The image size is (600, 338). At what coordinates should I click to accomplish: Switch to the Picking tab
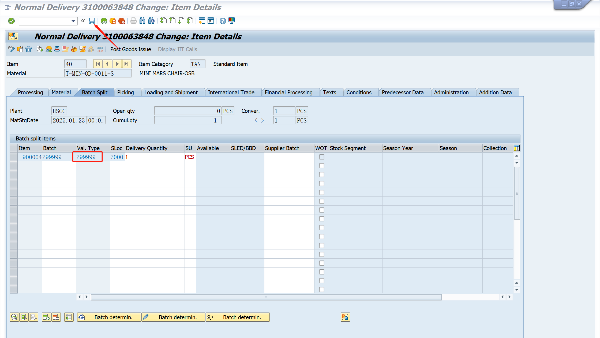click(x=125, y=92)
